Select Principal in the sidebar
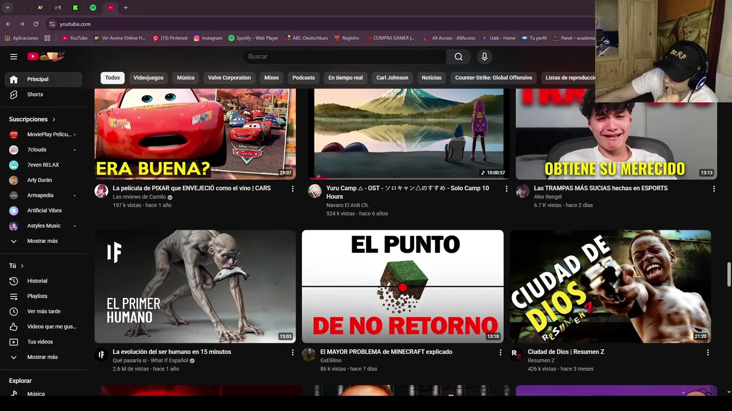Image resolution: width=732 pixels, height=411 pixels. [43, 79]
